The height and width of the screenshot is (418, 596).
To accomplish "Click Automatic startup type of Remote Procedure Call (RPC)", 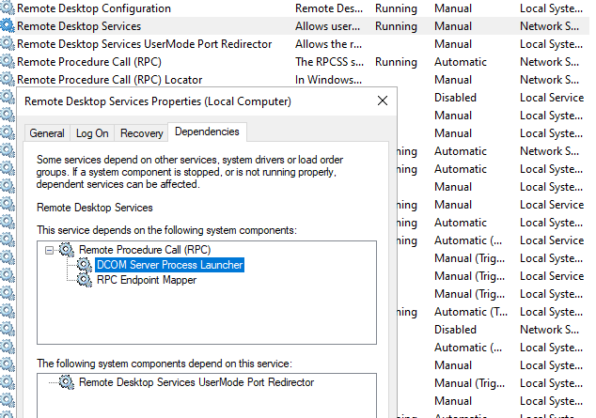I will [x=461, y=62].
